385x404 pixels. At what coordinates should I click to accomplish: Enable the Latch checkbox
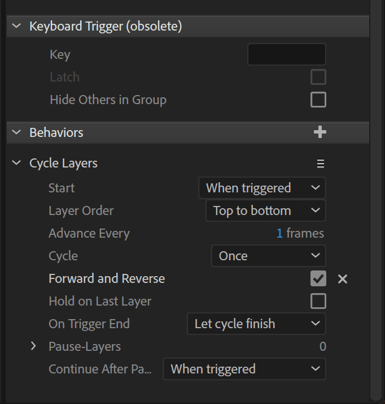(x=318, y=77)
